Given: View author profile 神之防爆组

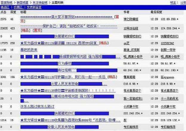Looking at the screenshot, I should (x=131, y=19).
